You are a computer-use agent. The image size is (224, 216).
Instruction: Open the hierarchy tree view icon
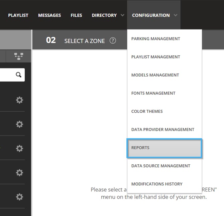click(19, 56)
